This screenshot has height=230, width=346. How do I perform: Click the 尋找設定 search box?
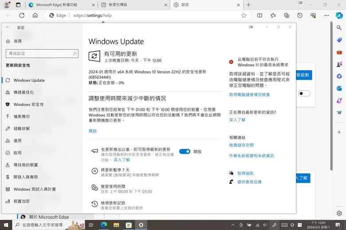(x=42, y=54)
